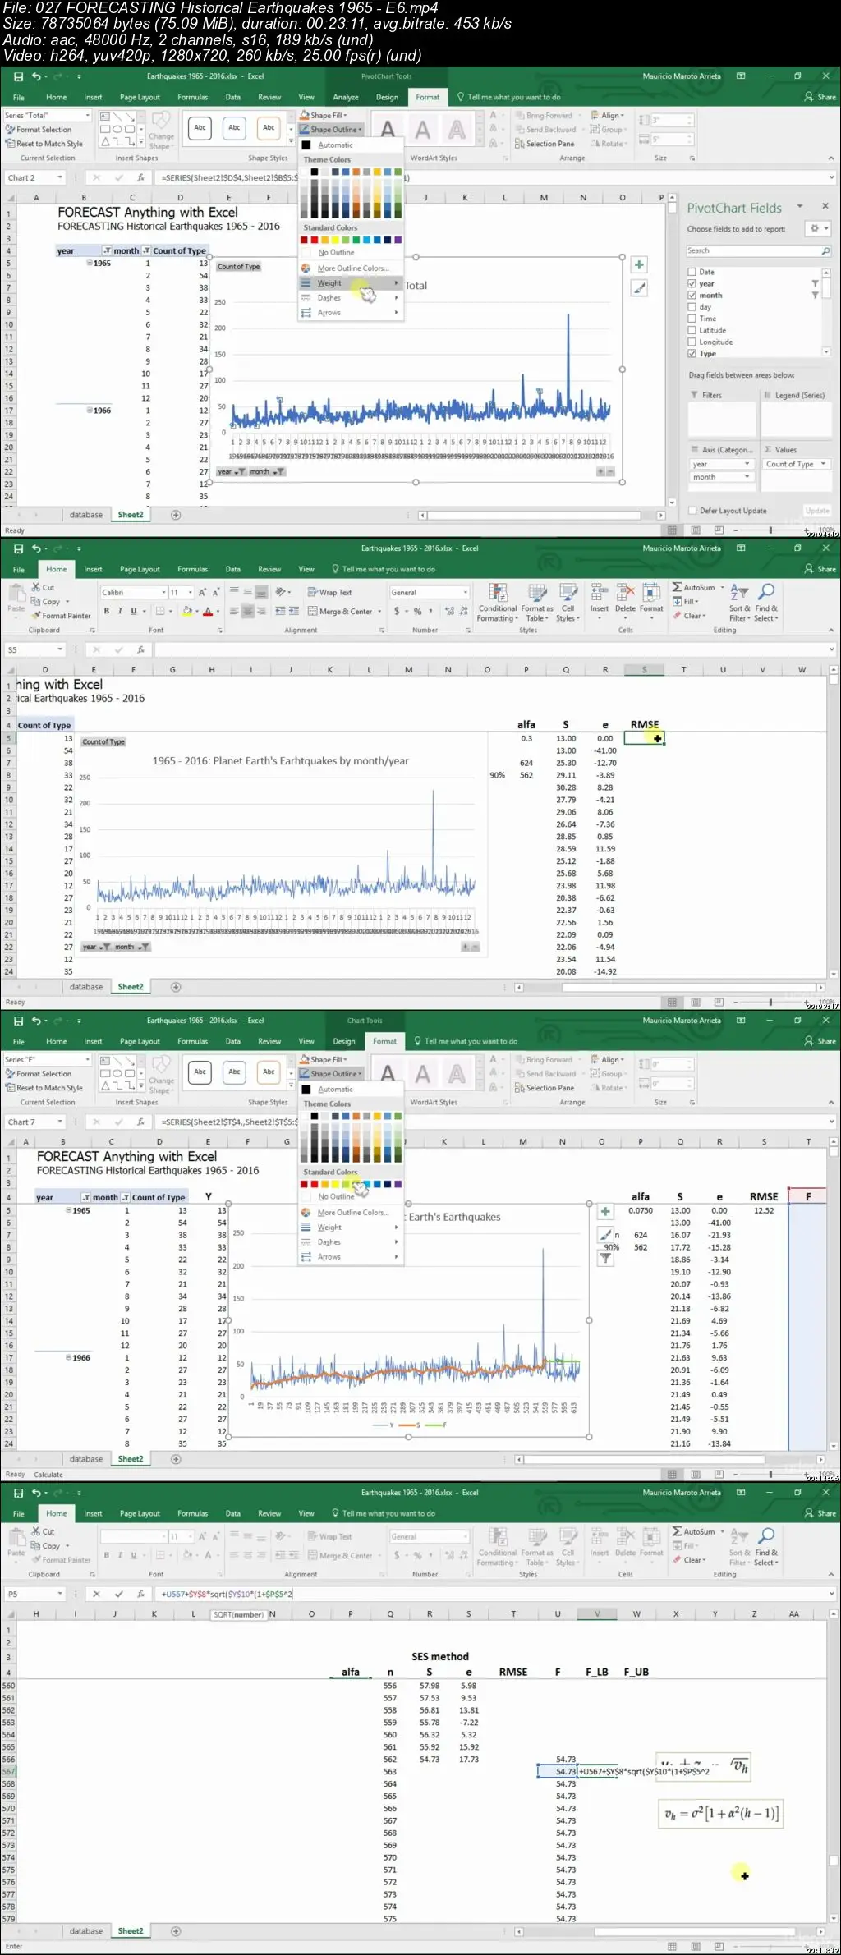
Task: Open the month dropdown in the Axis area
Action: point(747,477)
